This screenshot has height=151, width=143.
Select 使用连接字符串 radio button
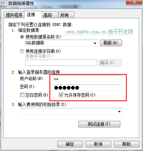22,51
